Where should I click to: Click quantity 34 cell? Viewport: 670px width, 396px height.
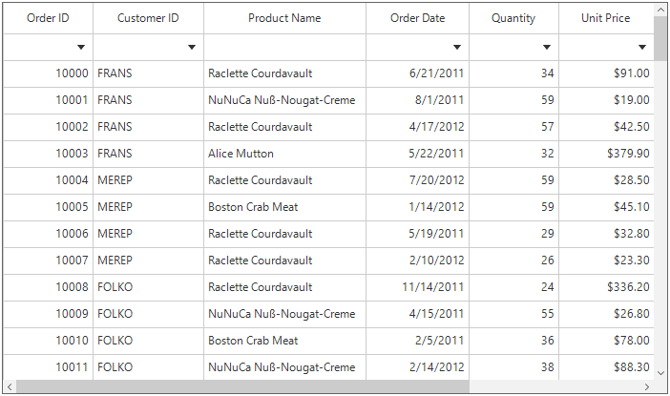pos(513,73)
